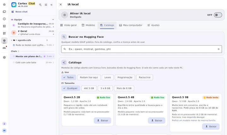Open the server stack icon in left rail

[x=4, y=26]
